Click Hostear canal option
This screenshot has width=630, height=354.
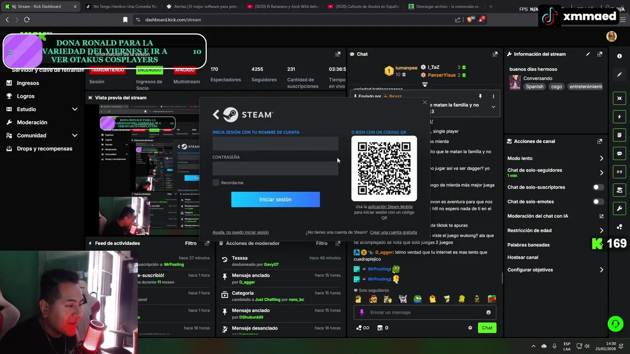click(x=523, y=257)
